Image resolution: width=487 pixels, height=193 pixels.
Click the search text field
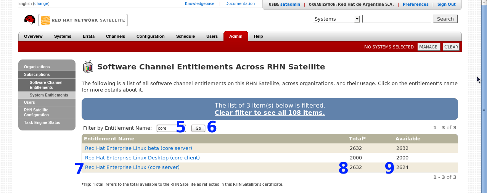[x=397, y=19]
